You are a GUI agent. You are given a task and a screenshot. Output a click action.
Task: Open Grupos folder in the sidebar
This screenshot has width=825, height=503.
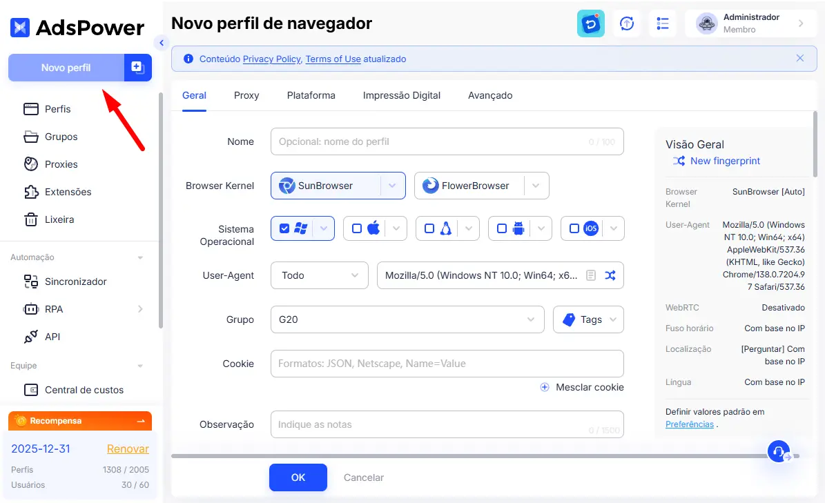50,137
